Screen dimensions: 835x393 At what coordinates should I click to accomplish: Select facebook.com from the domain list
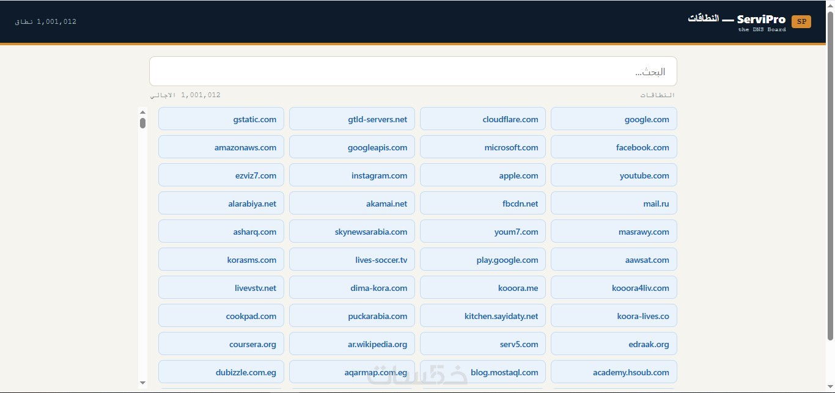614,147
